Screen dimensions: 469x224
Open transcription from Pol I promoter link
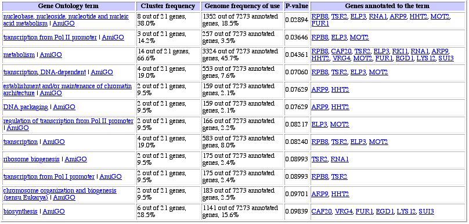tap(49, 176)
